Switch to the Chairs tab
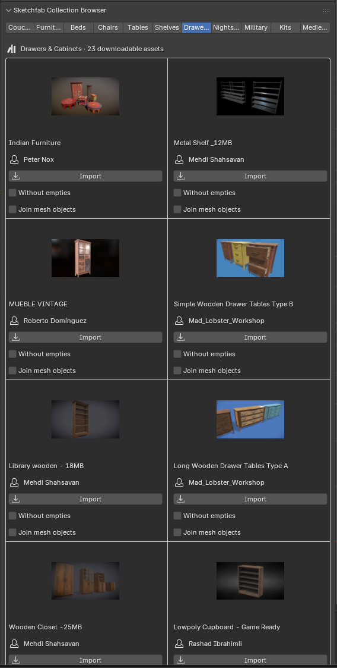The width and height of the screenshot is (337, 668). point(108,27)
